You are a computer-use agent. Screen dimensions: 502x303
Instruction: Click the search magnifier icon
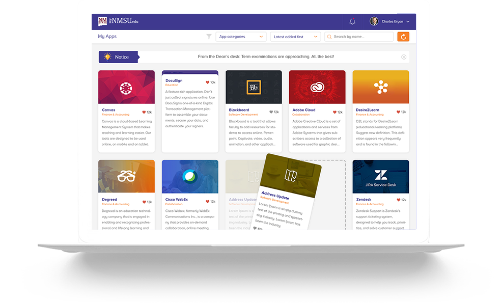tap(329, 37)
